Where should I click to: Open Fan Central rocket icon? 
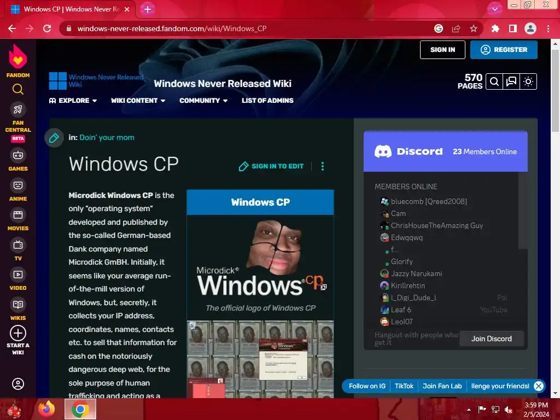(x=18, y=109)
